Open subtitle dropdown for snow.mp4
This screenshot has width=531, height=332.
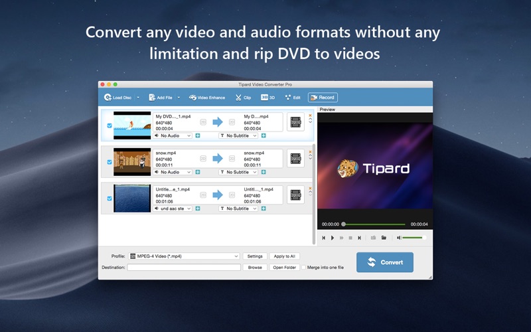tap(238, 172)
